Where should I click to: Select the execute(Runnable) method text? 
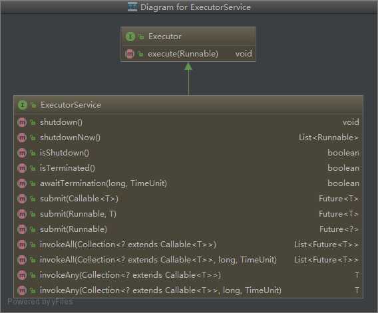(x=183, y=54)
